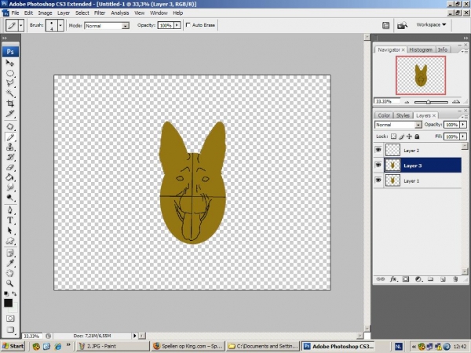This screenshot has height=353, width=471.
Task: Open the layer Fill arrow
Action: (463, 136)
